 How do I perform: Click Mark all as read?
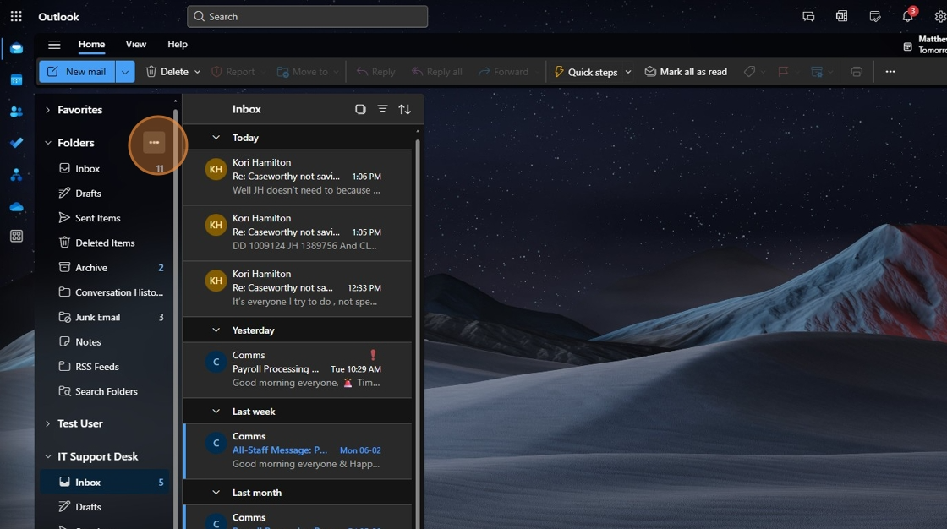point(686,72)
